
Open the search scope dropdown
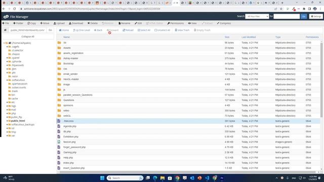click(x=257, y=16)
